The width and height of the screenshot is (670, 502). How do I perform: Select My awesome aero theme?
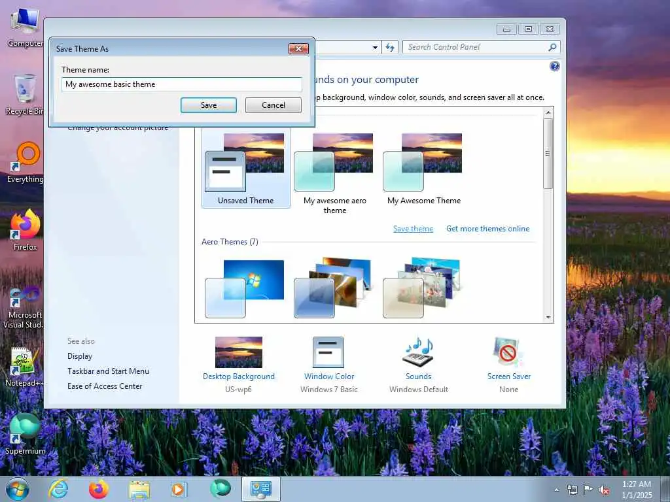pyautogui.click(x=334, y=173)
